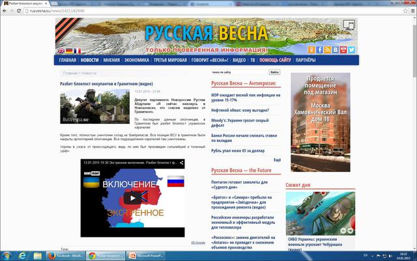
Task: Open the ГОВОРИТ «ВЕСНА»! menu item
Action: (x=210, y=60)
